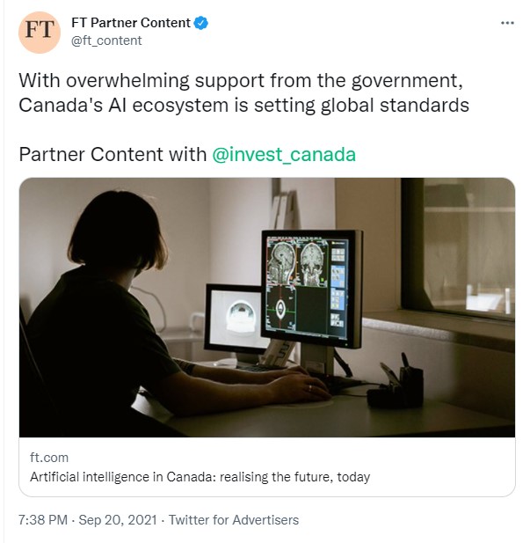Click the large monitor showing brain scans

(x=310, y=284)
